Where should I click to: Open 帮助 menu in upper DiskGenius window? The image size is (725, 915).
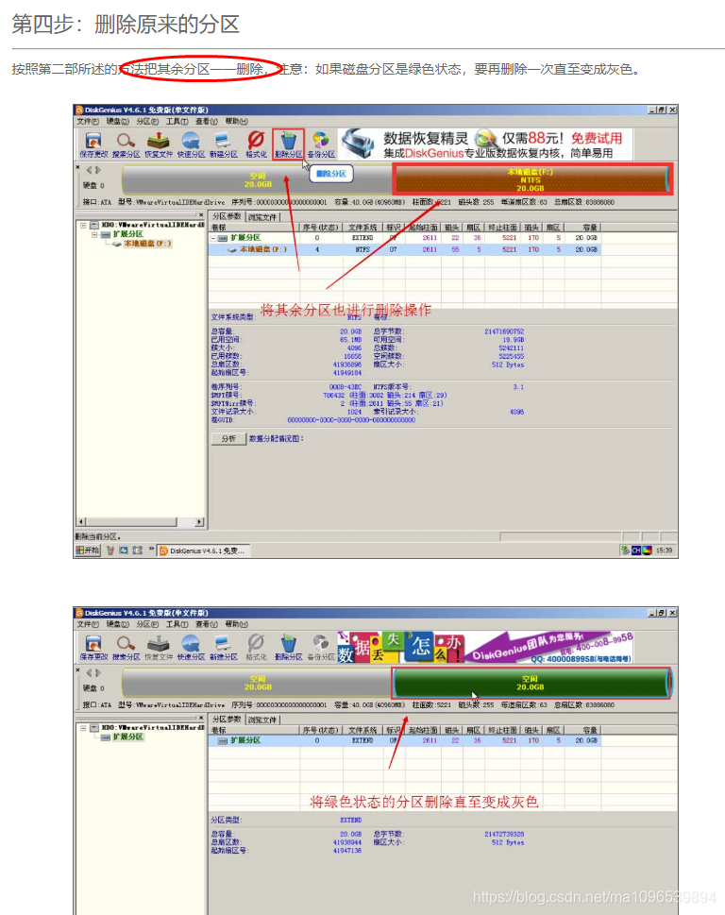click(236, 122)
